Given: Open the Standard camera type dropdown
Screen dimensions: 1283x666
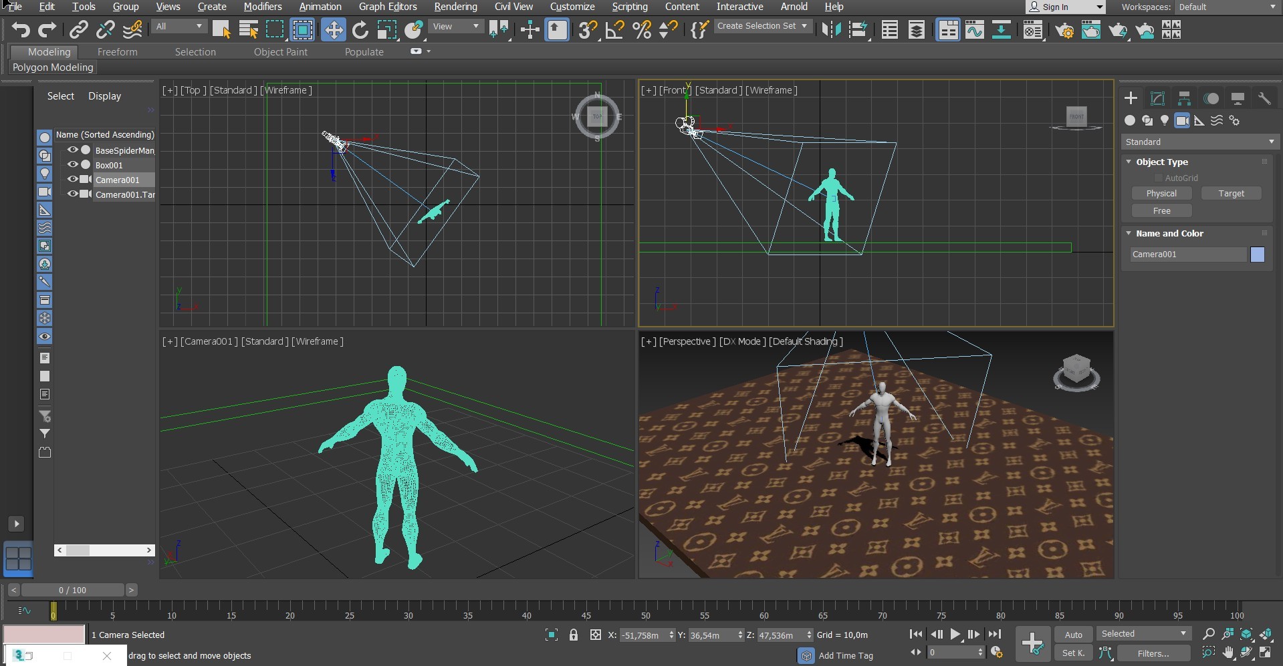Looking at the screenshot, I should tap(1199, 142).
